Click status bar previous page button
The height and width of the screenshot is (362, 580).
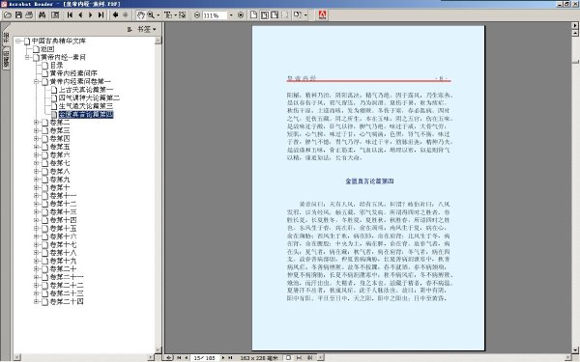click(x=186, y=357)
